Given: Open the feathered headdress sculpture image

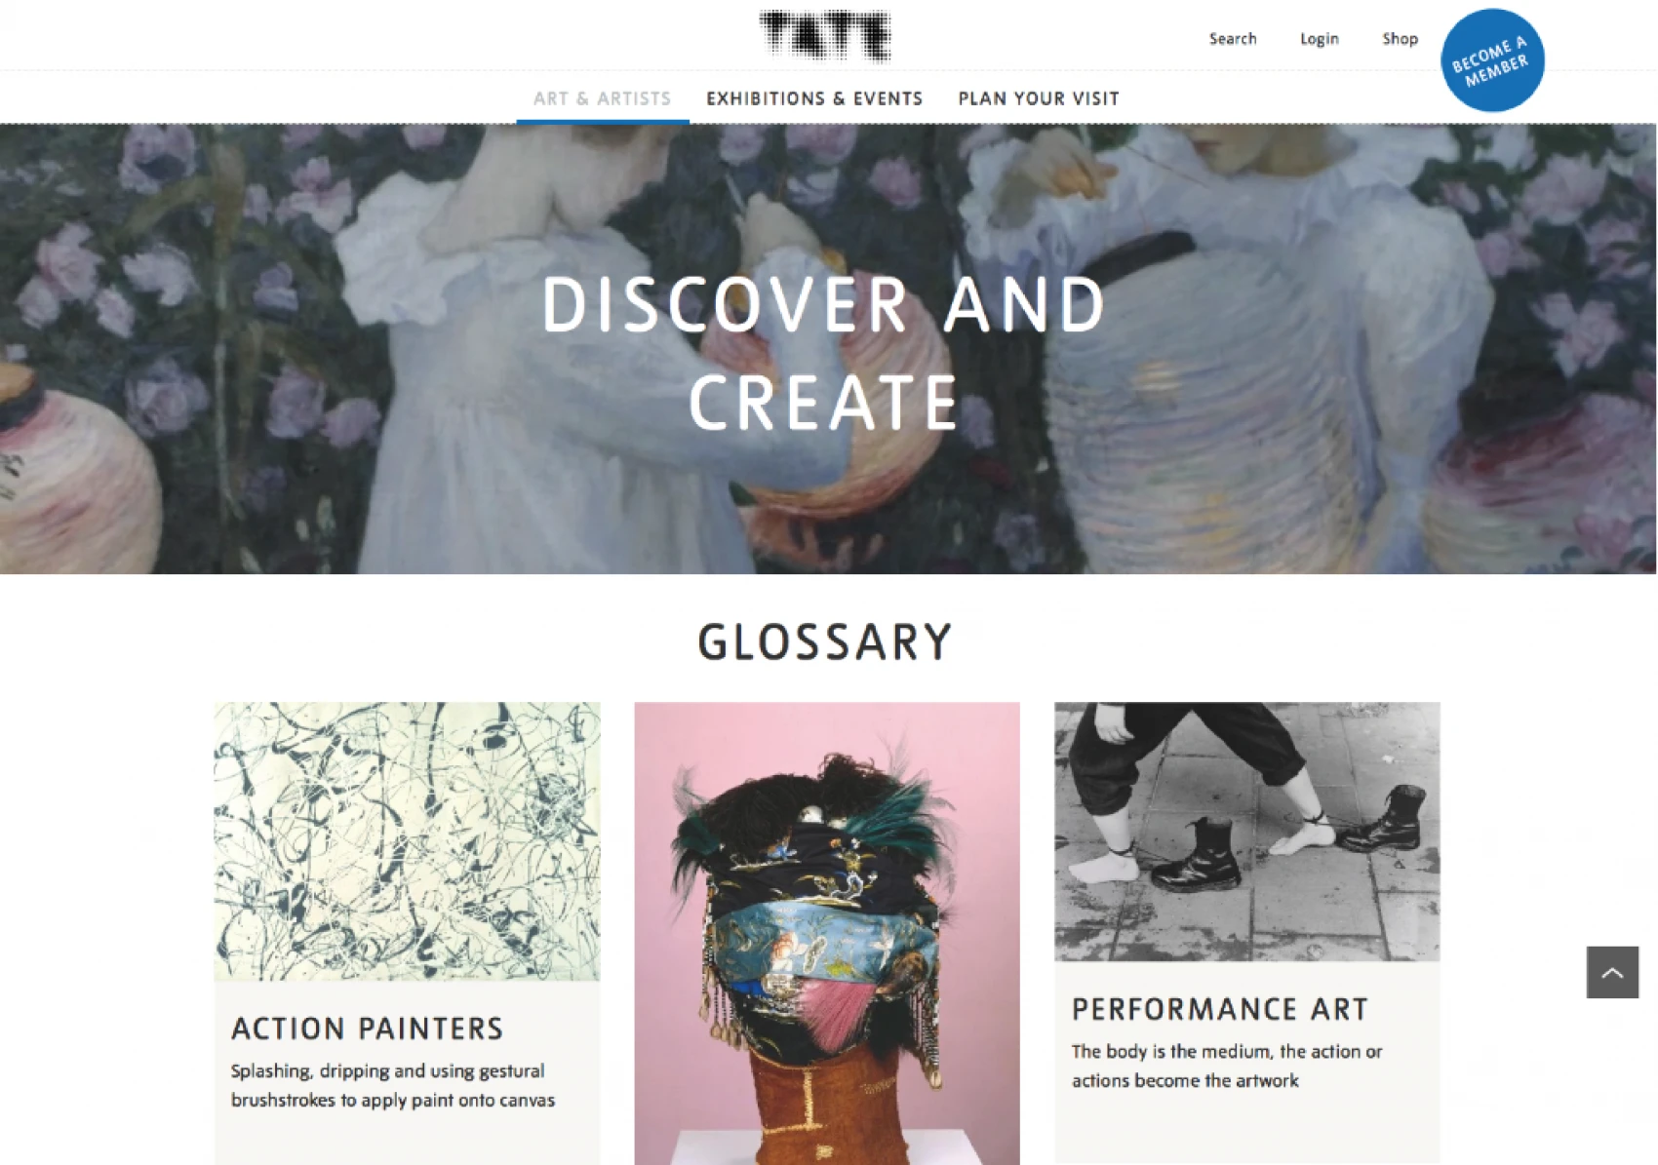Looking at the screenshot, I should [827, 934].
